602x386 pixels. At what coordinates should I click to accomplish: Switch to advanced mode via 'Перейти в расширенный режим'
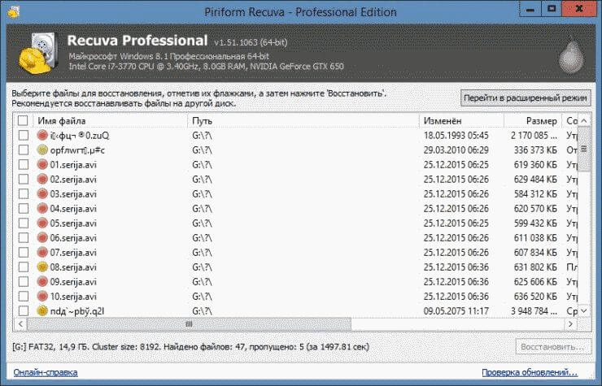(x=526, y=98)
